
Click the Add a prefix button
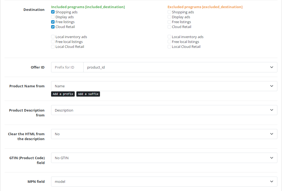click(63, 94)
